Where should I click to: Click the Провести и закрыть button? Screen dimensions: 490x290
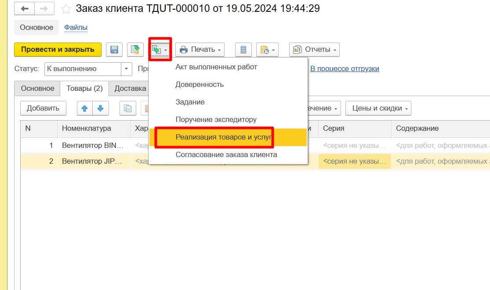pos(58,50)
